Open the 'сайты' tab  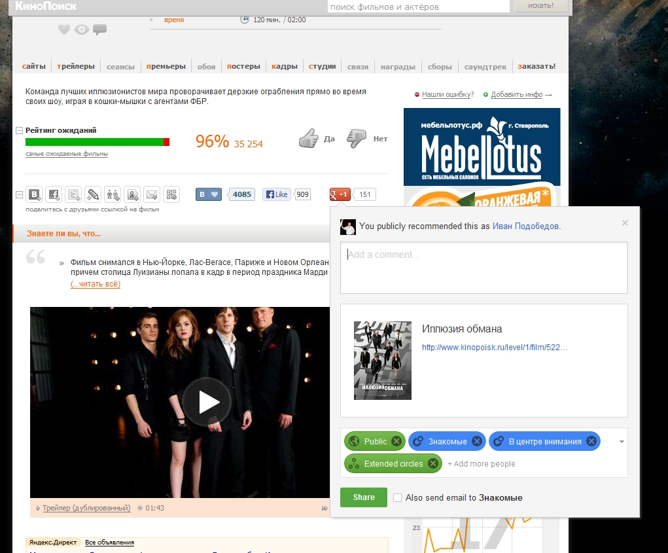33,67
